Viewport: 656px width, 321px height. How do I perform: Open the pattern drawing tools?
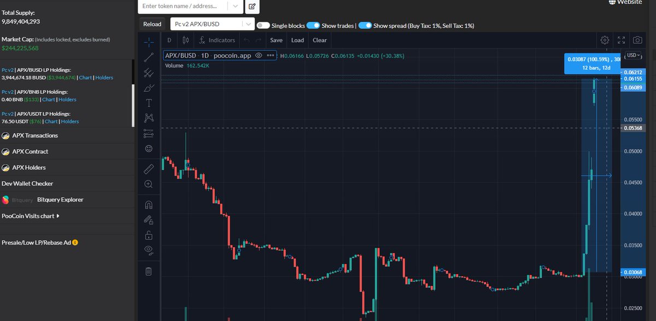pyautogui.click(x=148, y=117)
